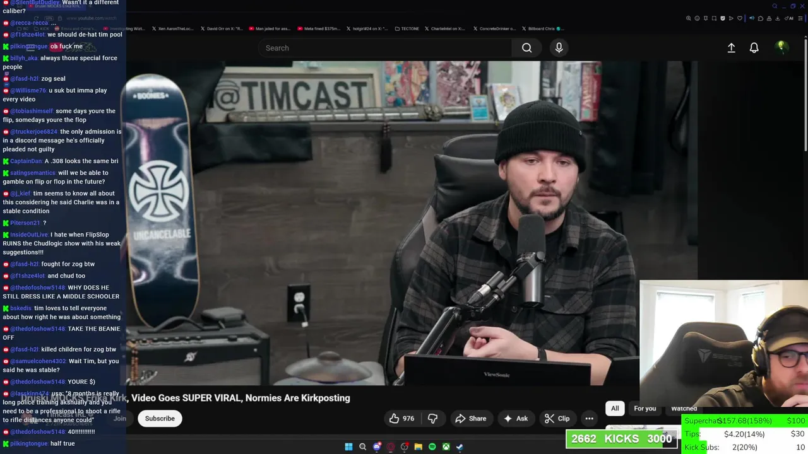Open browser easy setup menu icon
The image size is (808, 454).
tap(800, 18)
